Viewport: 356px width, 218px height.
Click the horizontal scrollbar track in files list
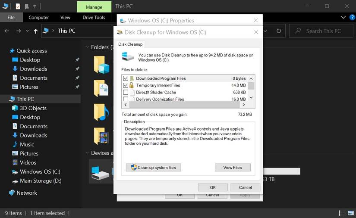pos(184,105)
